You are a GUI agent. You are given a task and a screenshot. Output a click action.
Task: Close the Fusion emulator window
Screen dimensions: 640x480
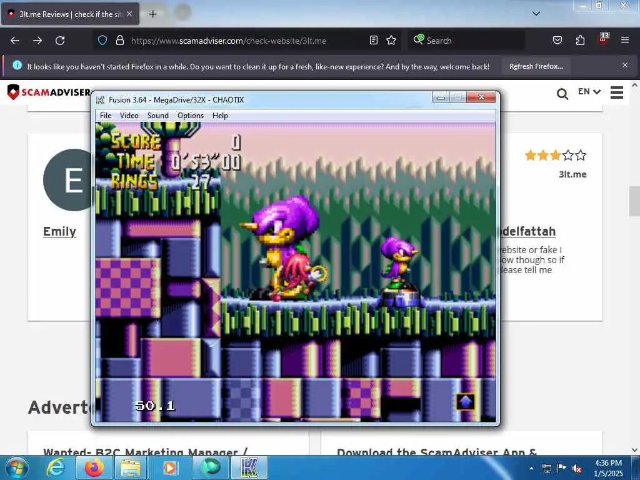[x=481, y=97]
